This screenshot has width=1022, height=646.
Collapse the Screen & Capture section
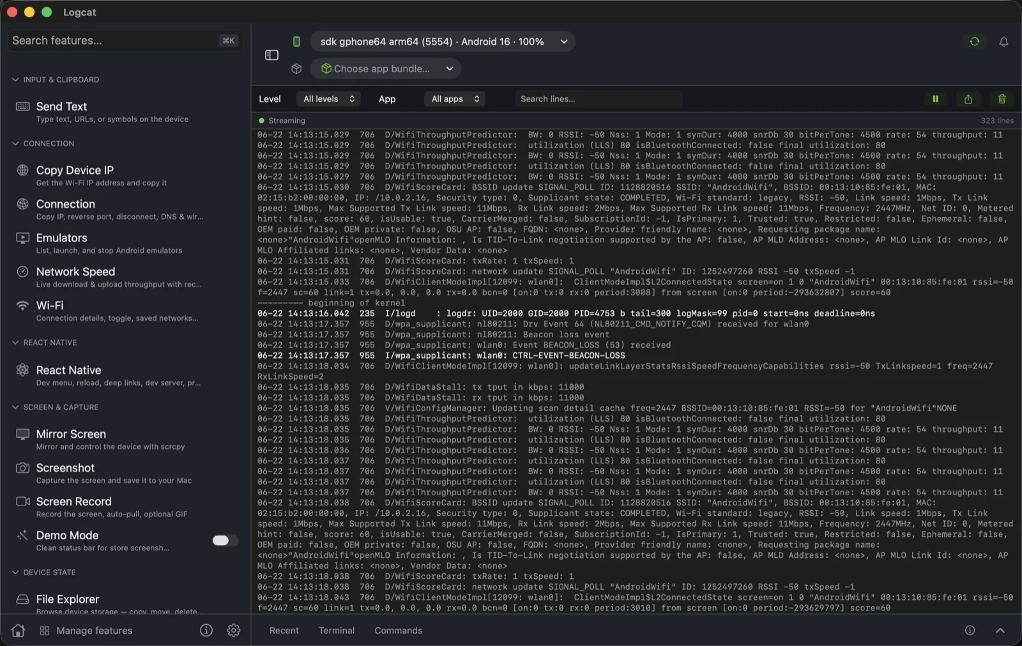point(55,407)
